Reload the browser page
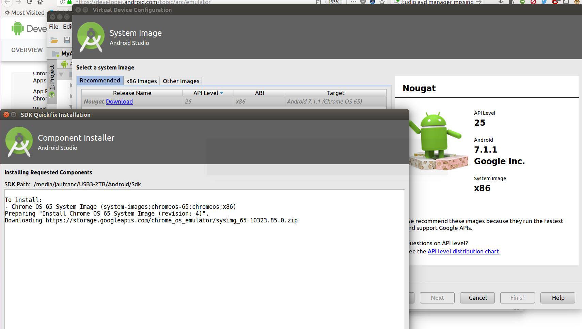The height and width of the screenshot is (329, 582). pos(29,2)
